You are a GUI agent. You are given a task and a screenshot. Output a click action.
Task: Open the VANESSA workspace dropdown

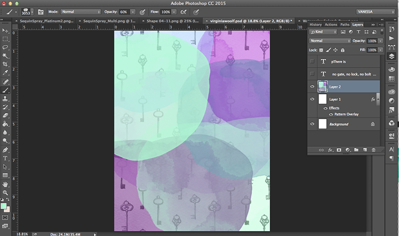click(376, 12)
